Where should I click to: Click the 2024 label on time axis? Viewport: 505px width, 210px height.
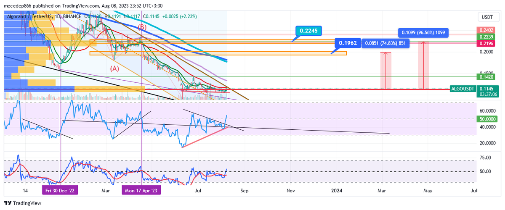pyautogui.click(x=336, y=190)
